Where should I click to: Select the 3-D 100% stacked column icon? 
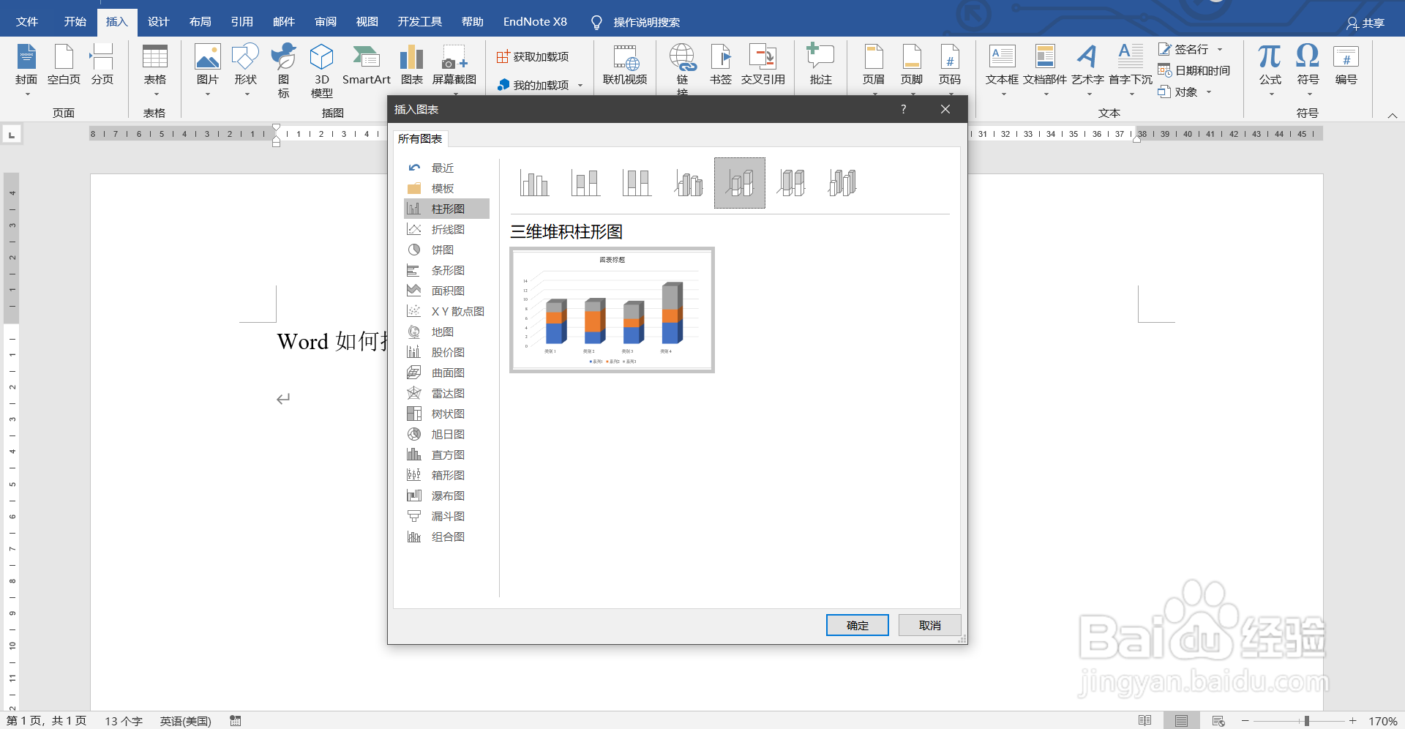[791, 183]
